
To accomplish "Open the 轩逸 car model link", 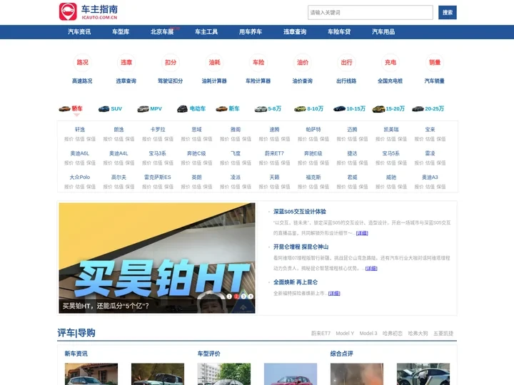I will 80,130.
